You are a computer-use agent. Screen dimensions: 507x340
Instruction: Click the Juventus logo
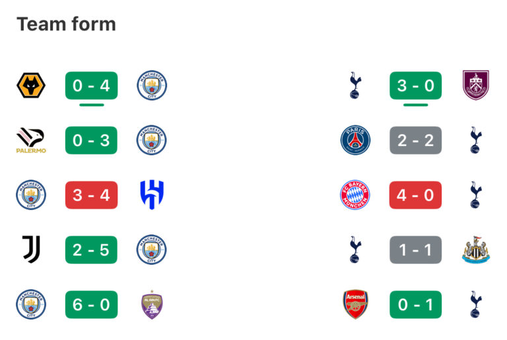pos(30,250)
